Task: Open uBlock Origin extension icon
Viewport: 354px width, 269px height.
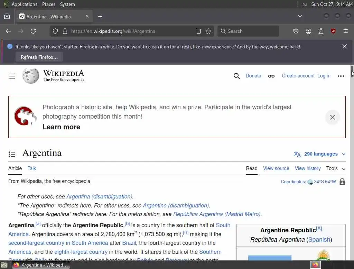Action: pyautogui.click(x=333, y=31)
